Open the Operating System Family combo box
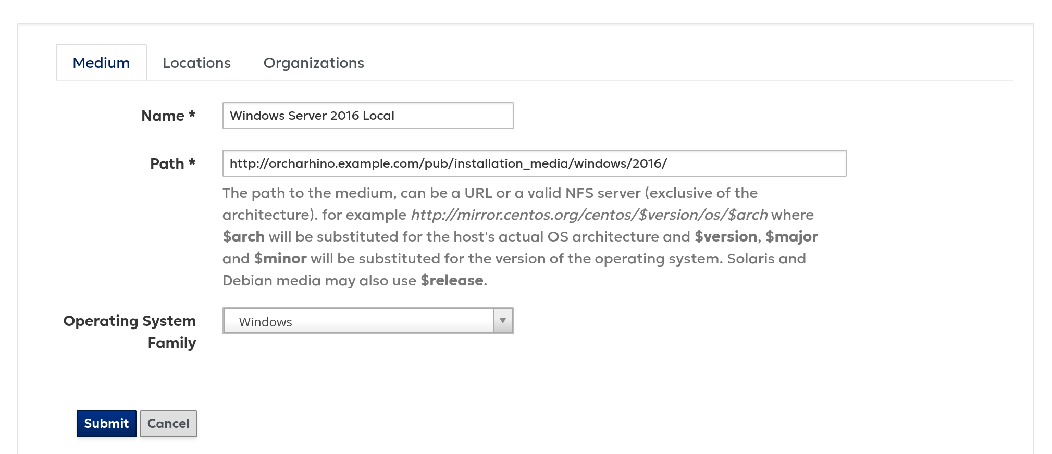 [x=360, y=321]
